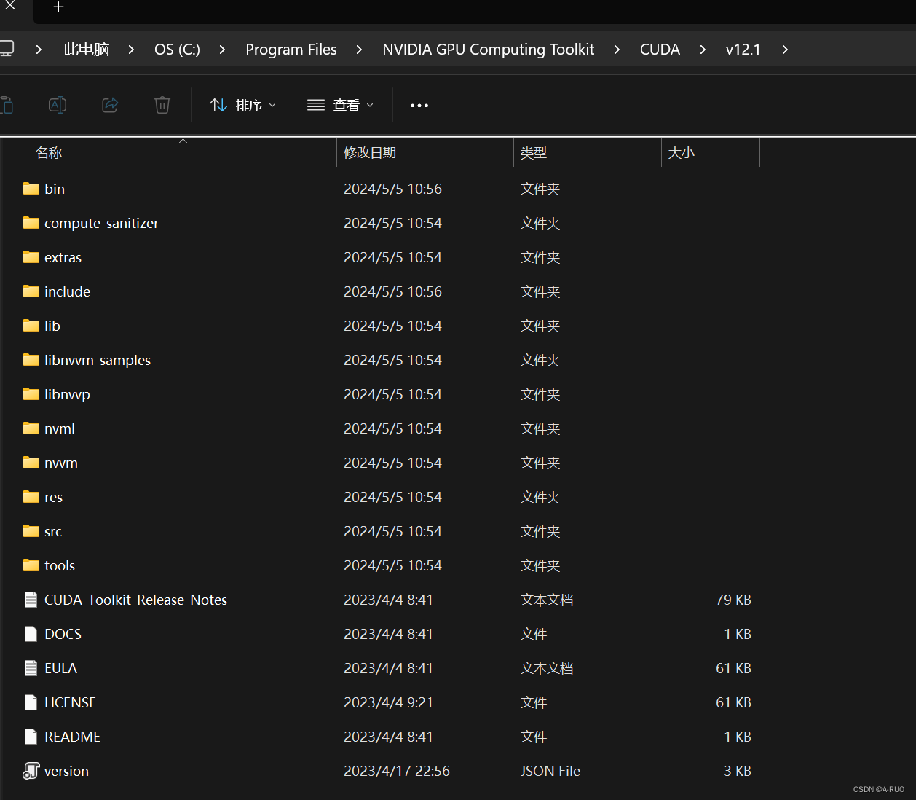
Task: Sort files by 大小 column
Action: [x=682, y=152]
